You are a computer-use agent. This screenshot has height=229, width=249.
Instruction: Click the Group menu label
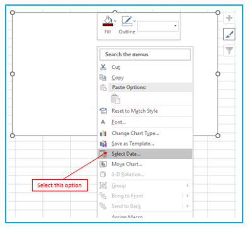click(x=119, y=185)
